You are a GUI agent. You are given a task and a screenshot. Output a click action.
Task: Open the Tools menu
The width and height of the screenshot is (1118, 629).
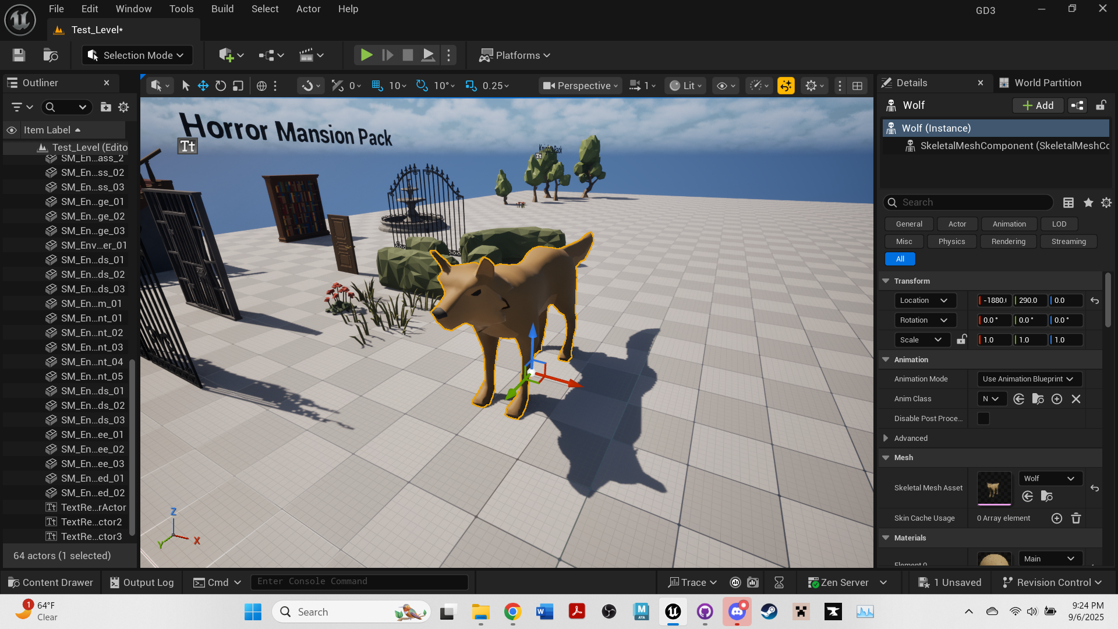tap(181, 9)
